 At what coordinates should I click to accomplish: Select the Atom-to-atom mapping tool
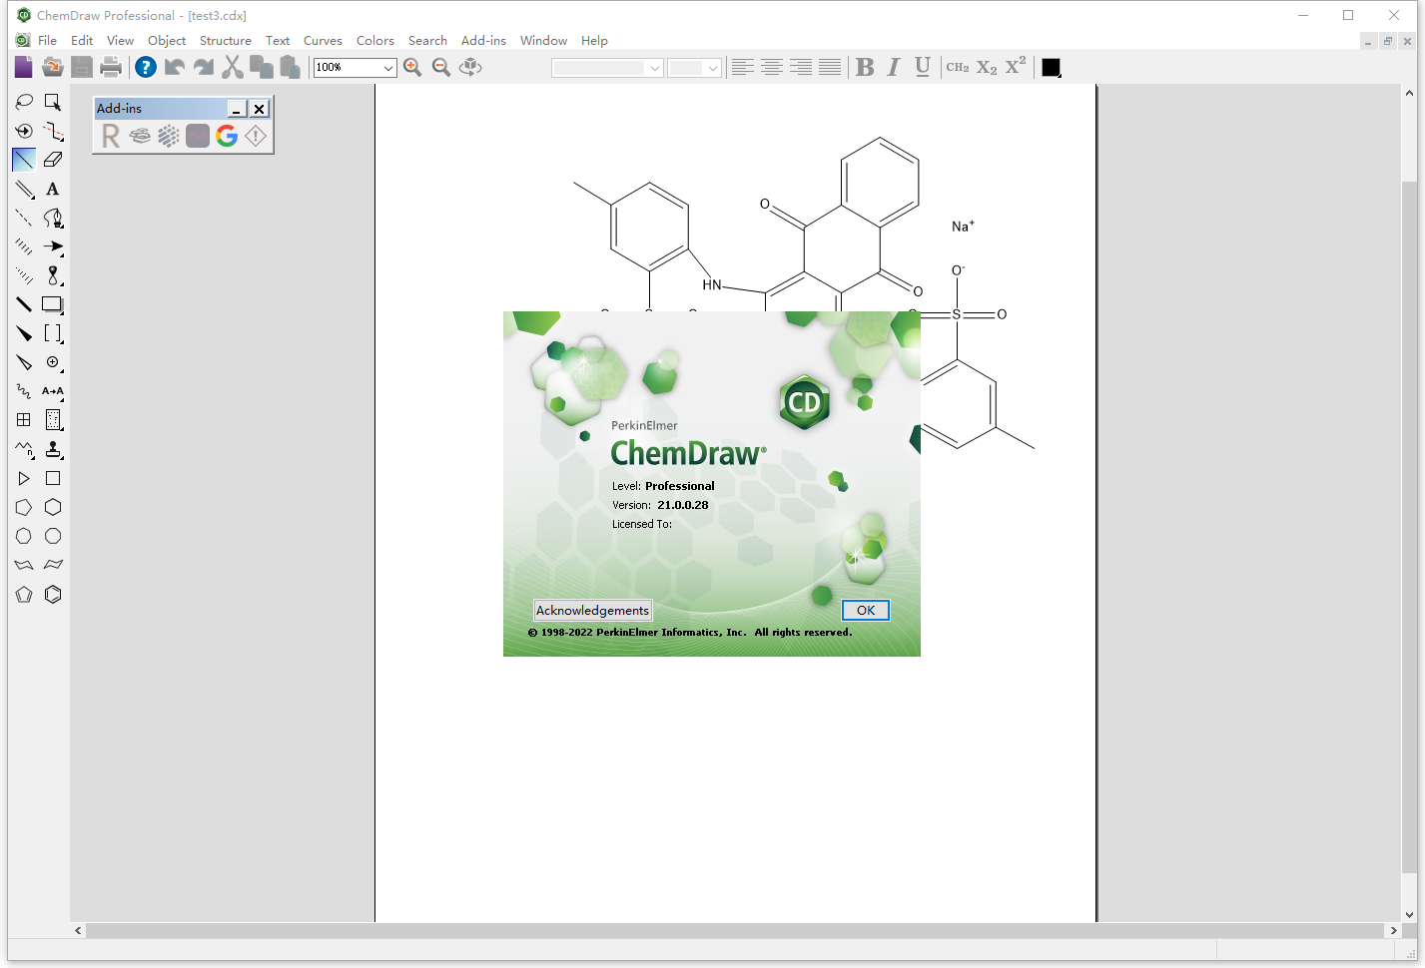53,391
